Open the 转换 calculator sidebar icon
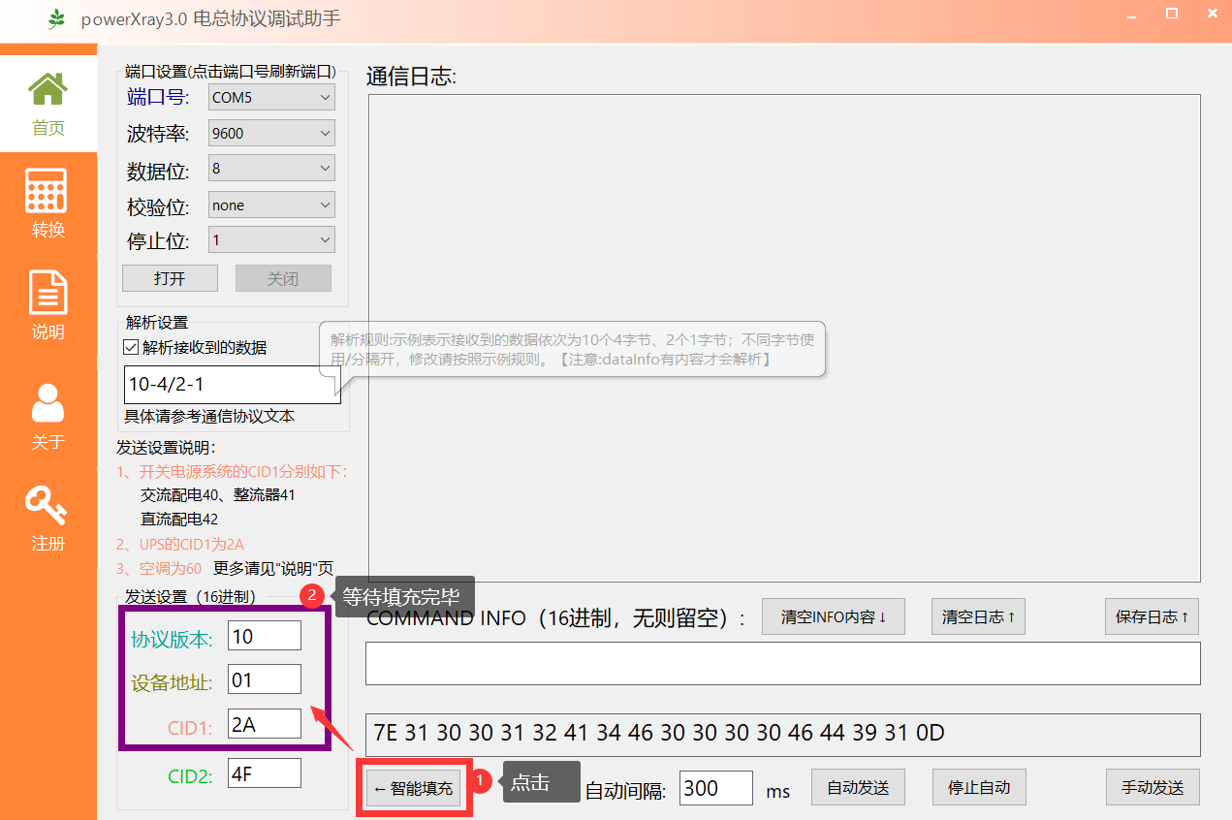This screenshot has width=1232, height=820. (47, 205)
